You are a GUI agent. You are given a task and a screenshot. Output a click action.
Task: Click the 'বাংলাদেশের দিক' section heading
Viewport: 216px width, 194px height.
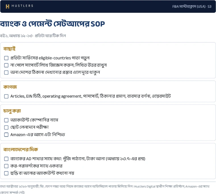(x=21, y=149)
